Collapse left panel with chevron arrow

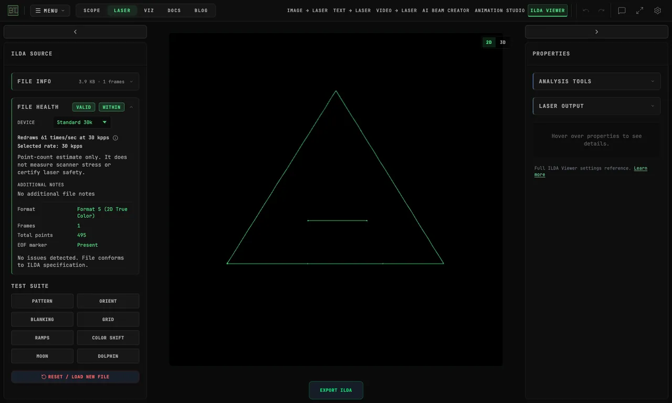75,32
